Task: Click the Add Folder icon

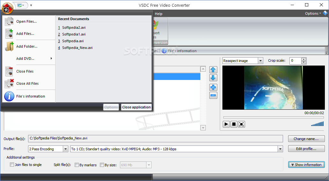Action: coord(9,46)
